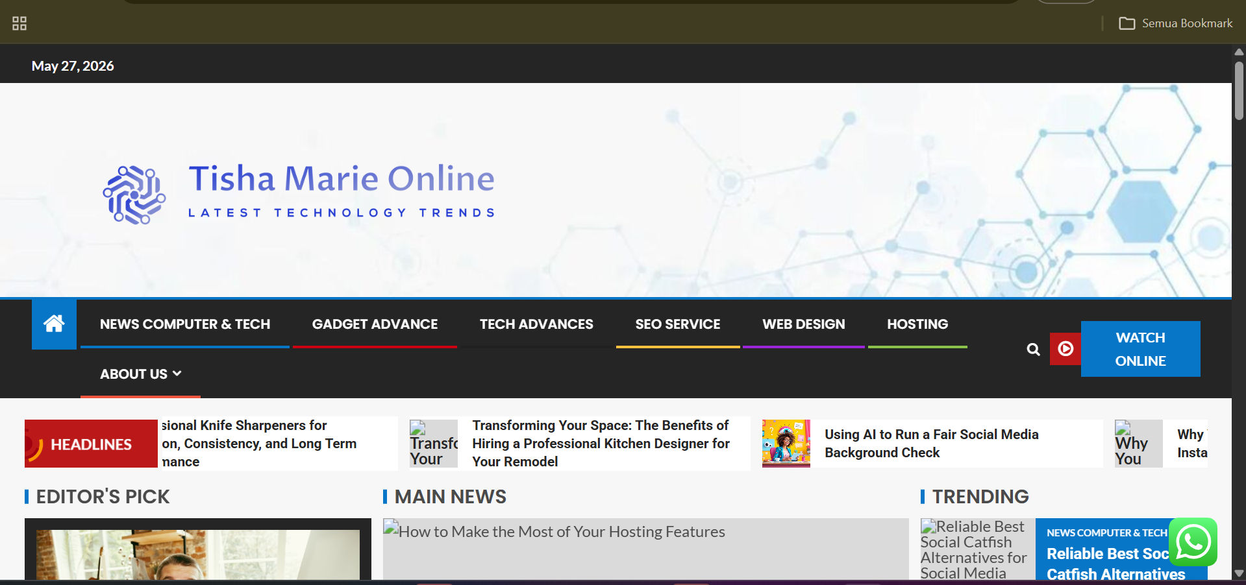The width and height of the screenshot is (1246, 585).
Task: Click the News Computer & Tech trending tag
Action: click(1106, 533)
